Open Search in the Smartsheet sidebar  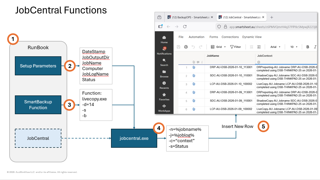click(164, 61)
